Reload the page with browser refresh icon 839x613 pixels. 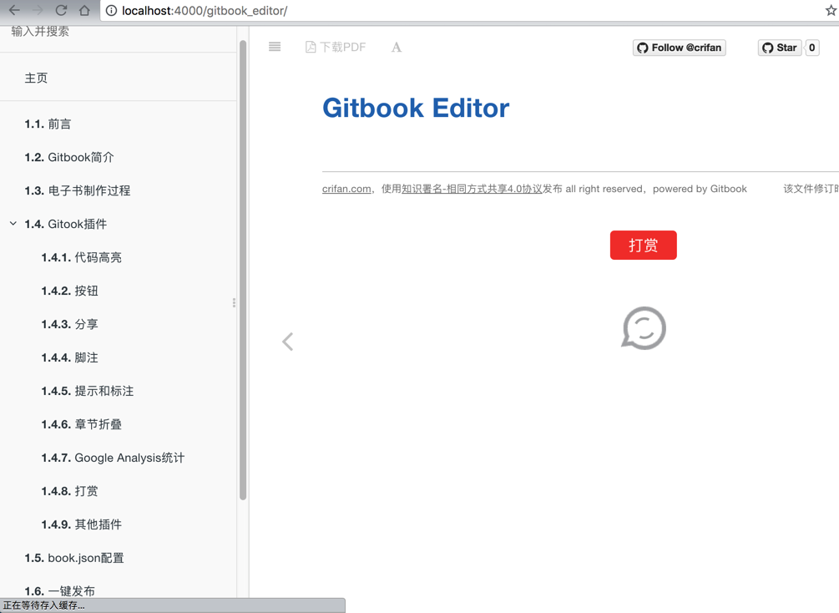[61, 10]
